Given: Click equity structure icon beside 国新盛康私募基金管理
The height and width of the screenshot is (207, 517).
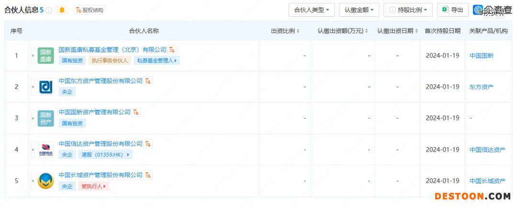Looking at the screenshot, I should (x=172, y=50).
